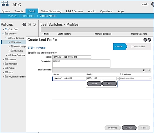Click the refresh icon in Policies panel
This screenshot has width=154, height=133.
(35, 24)
